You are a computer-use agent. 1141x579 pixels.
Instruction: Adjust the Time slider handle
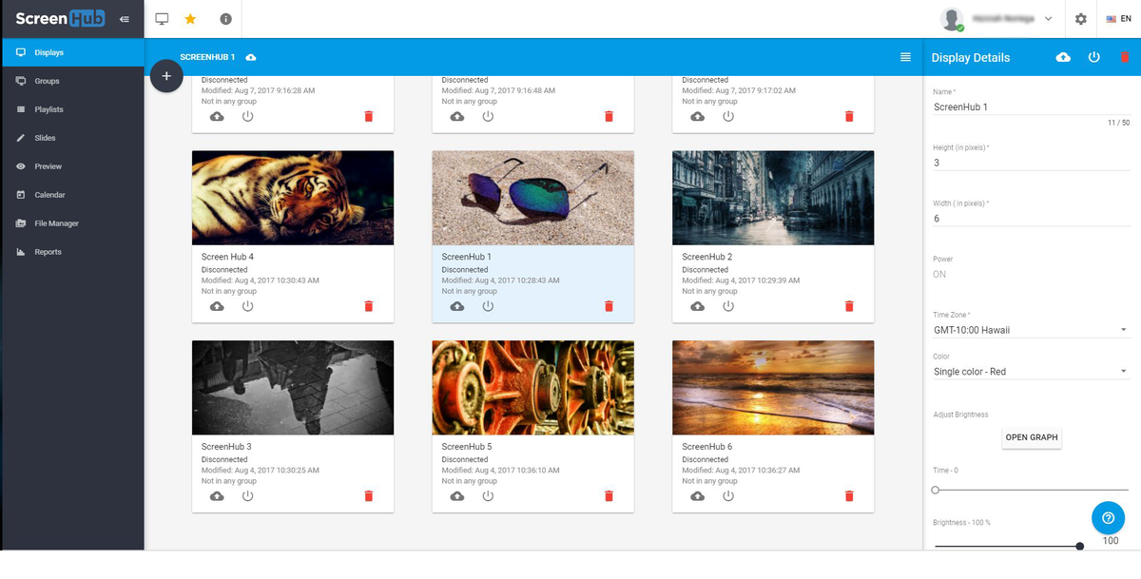[936, 491]
